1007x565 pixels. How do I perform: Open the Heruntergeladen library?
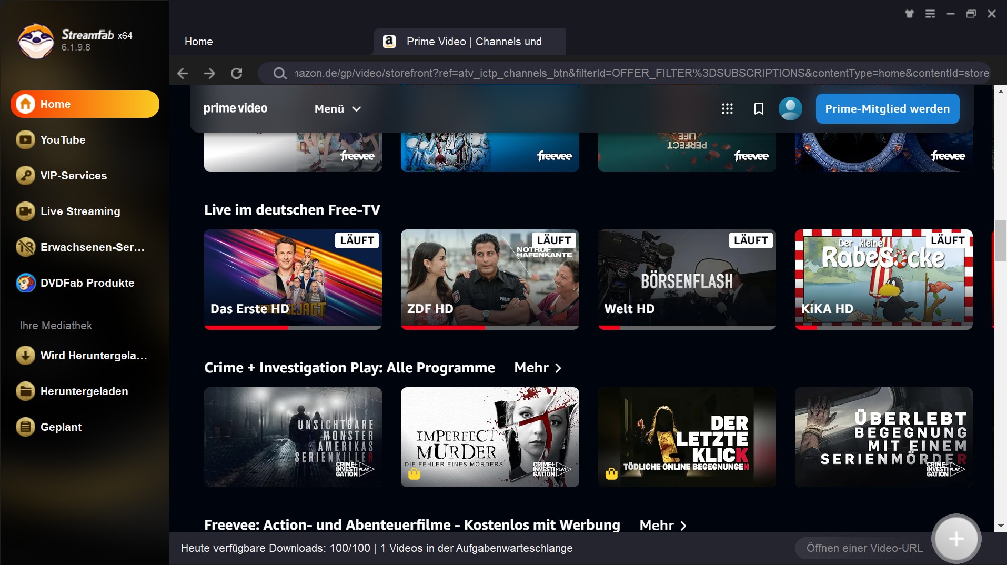(85, 391)
